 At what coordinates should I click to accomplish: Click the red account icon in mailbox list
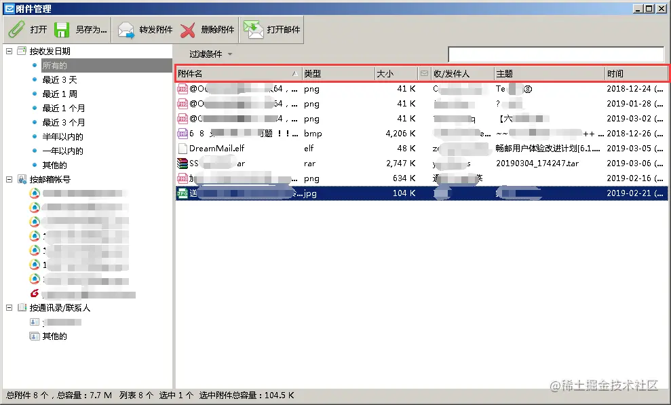(35, 293)
